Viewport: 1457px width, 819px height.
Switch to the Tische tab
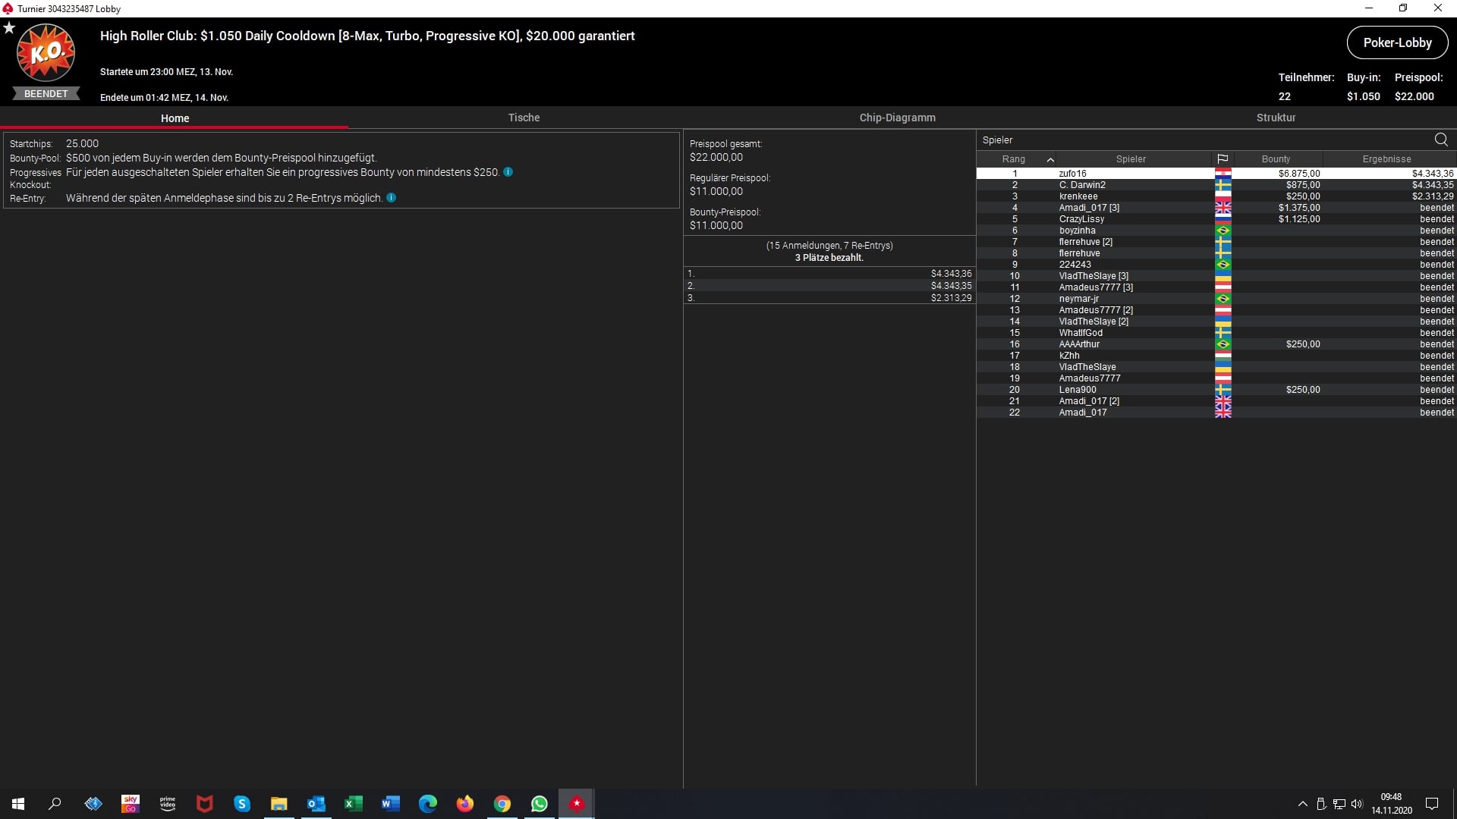(524, 118)
